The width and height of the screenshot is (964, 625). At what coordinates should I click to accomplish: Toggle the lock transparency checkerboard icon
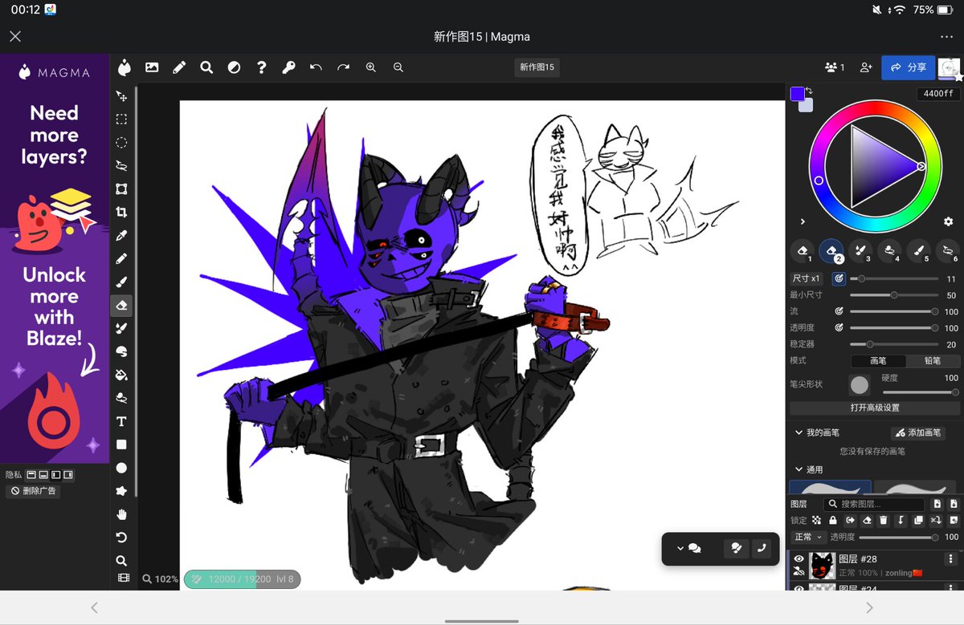pyautogui.click(x=816, y=521)
